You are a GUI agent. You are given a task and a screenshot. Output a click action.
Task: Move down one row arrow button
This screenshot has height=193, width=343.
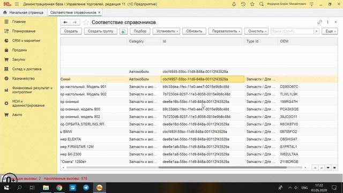click(x=328, y=168)
